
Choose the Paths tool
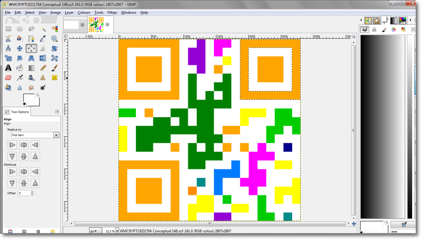coord(31,39)
